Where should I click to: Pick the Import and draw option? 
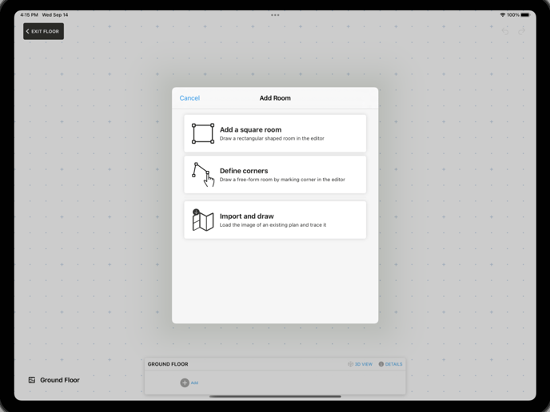(x=275, y=220)
